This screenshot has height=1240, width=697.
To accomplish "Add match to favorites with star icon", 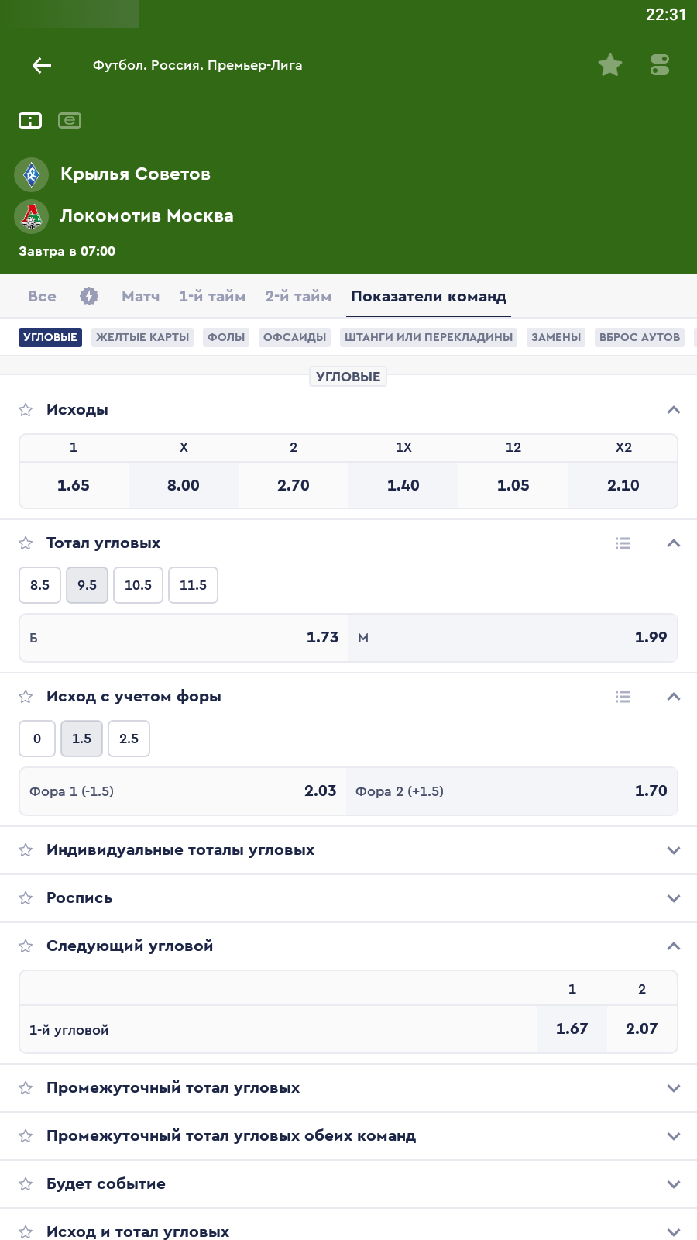I will click(x=610, y=65).
